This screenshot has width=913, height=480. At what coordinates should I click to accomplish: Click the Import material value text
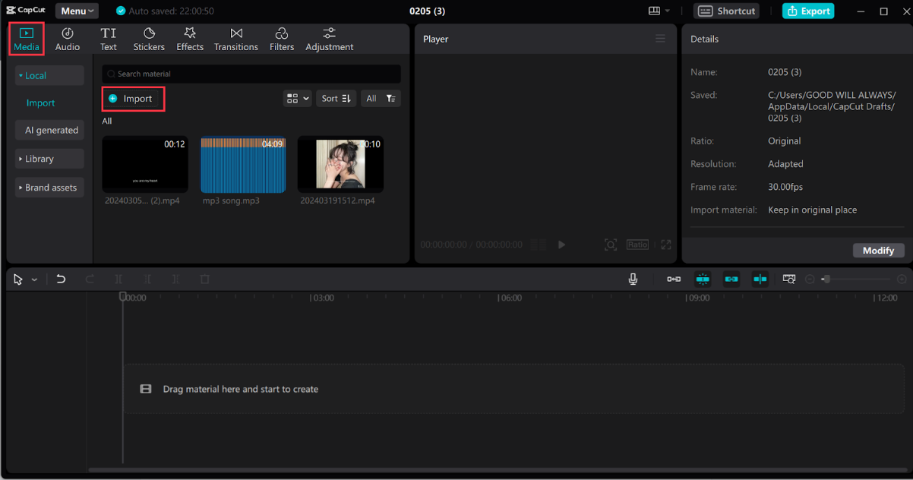click(812, 210)
